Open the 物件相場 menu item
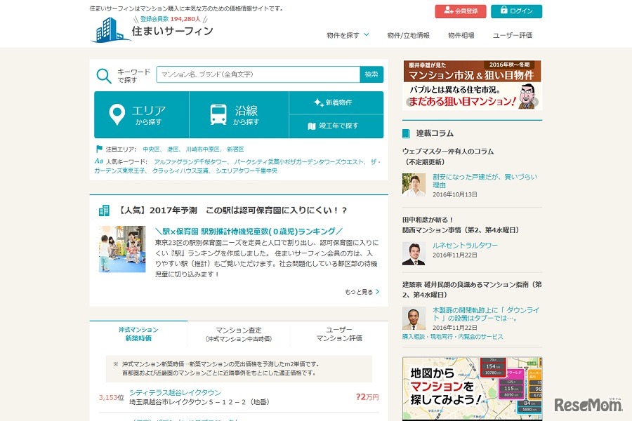The height and width of the screenshot is (421, 632). click(x=461, y=35)
